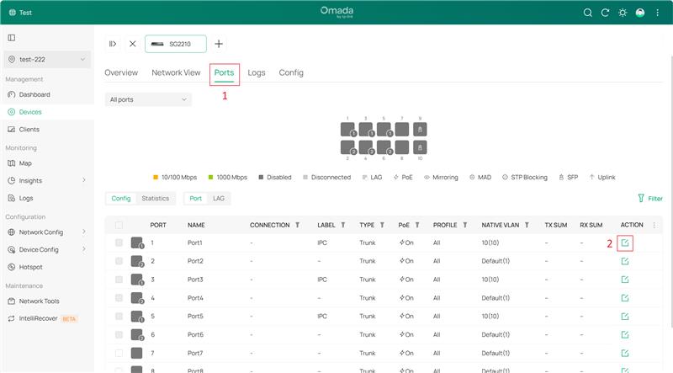This screenshot has width=673, height=373.
Task: Click the search icon in top bar
Action: pyautogui.click(x=588, y=13)
